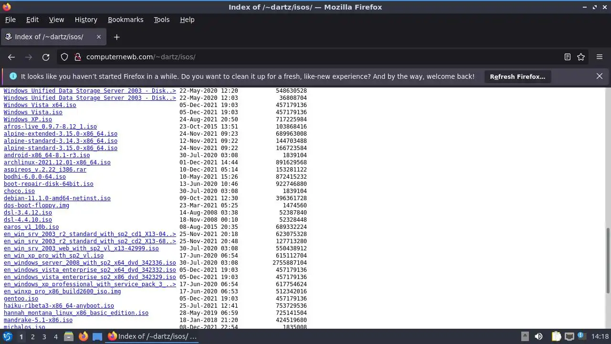
Task: Select the Firefox window taskbar entry
Action: 152,336
